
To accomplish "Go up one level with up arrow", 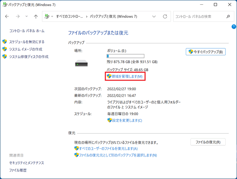I will (36, 16).
